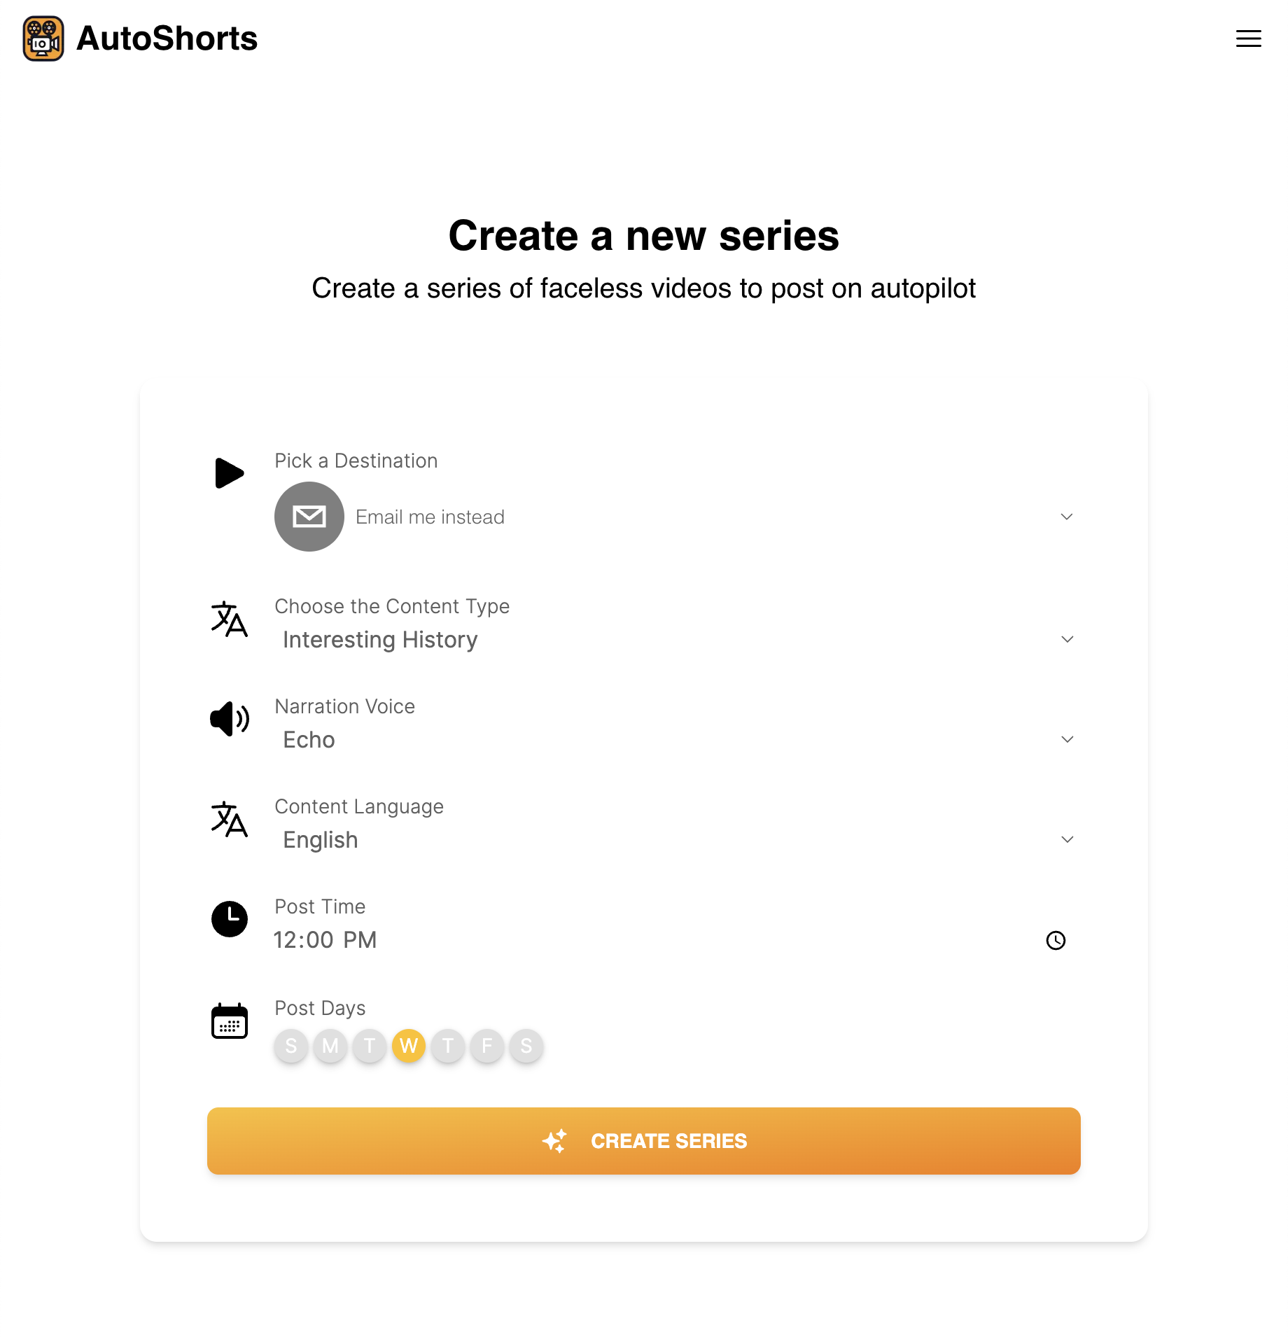The image size is (1288, 1337).
Task: Click the calendar icon next to Post Days
Action: 229,1021
